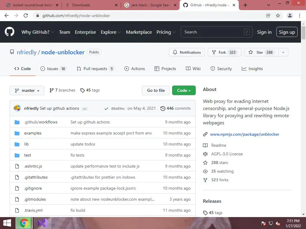Fork the node-unblocker repository
The width and height of the screenshot is (306, 229).
(x=224, y=52)
